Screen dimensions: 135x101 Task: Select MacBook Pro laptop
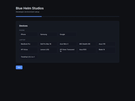(x=28, y=44)
